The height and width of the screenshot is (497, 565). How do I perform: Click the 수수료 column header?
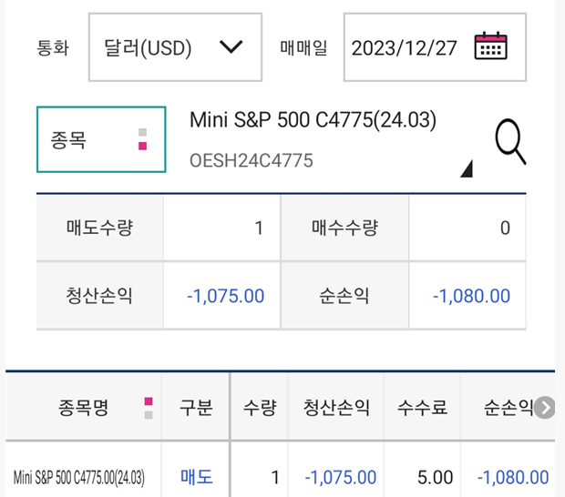[x=422, y=408]
